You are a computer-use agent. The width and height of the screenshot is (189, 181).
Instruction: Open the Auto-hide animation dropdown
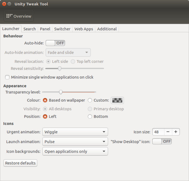68,52
